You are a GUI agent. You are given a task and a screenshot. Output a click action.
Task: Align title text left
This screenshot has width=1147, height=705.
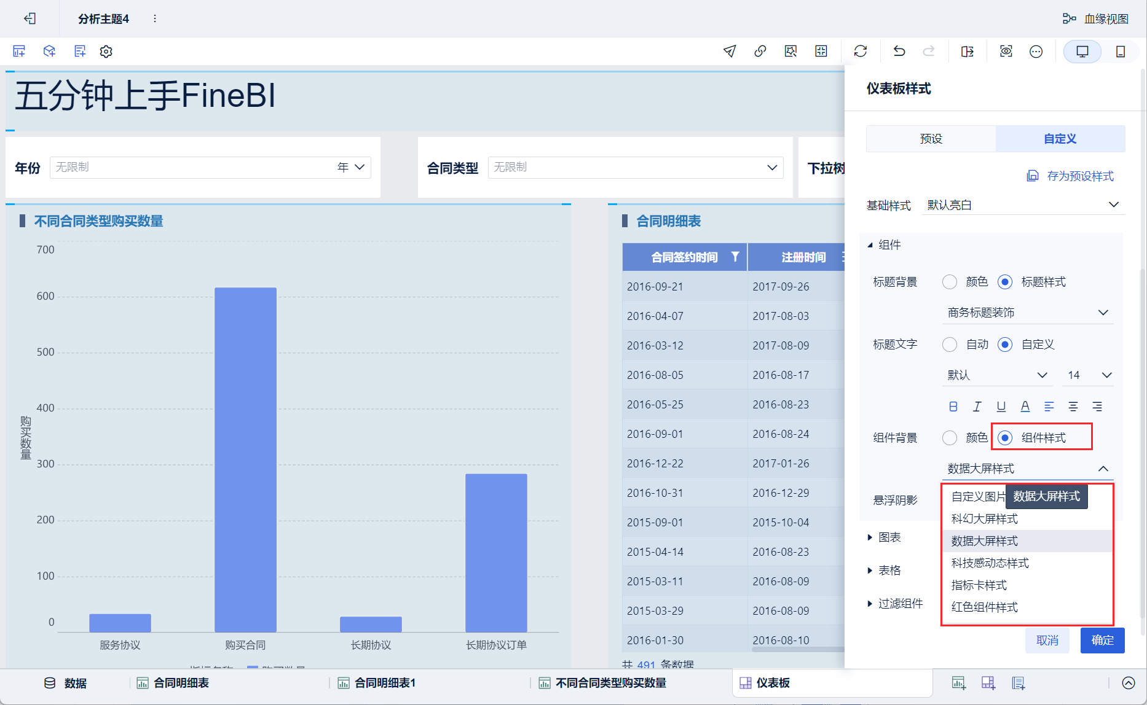(1049, 407)
